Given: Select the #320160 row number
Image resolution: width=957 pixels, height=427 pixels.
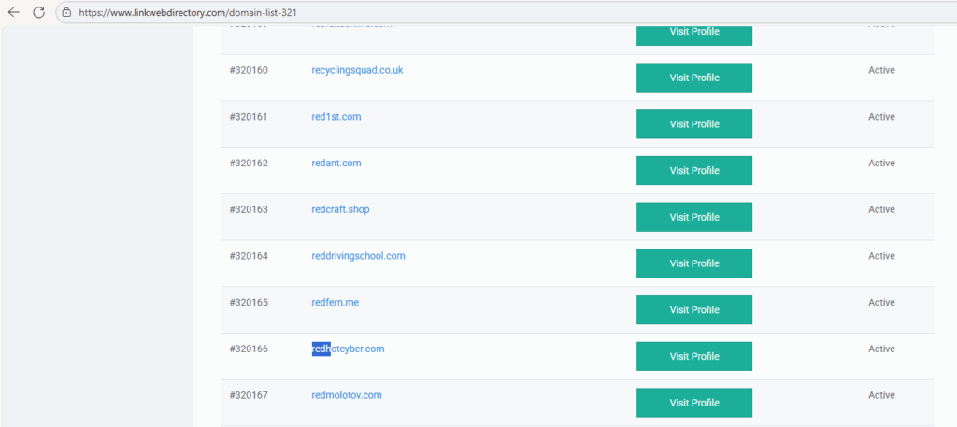Looking at the screenshot, I should click(x=249, y=70).
